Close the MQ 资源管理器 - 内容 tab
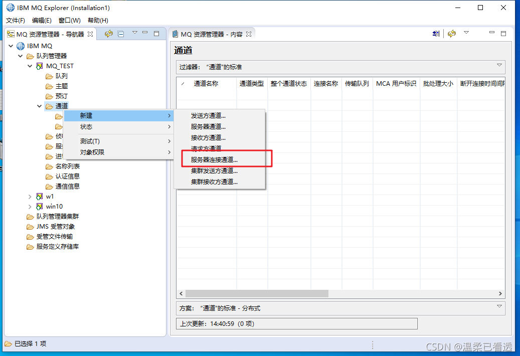520x356 pixels. point(249,34)
